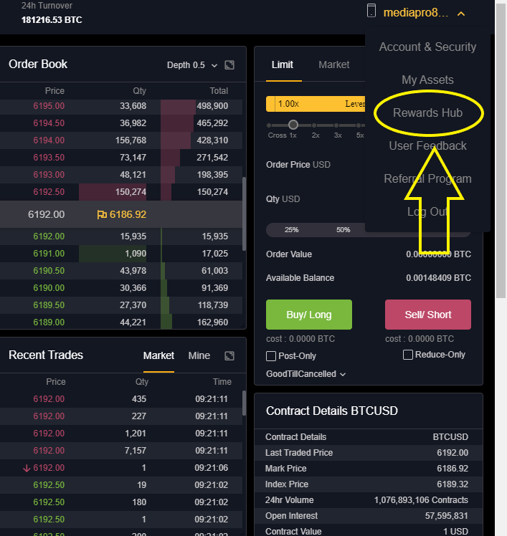Open the GoodTillCancelled order type dropdown

point(306,374)
